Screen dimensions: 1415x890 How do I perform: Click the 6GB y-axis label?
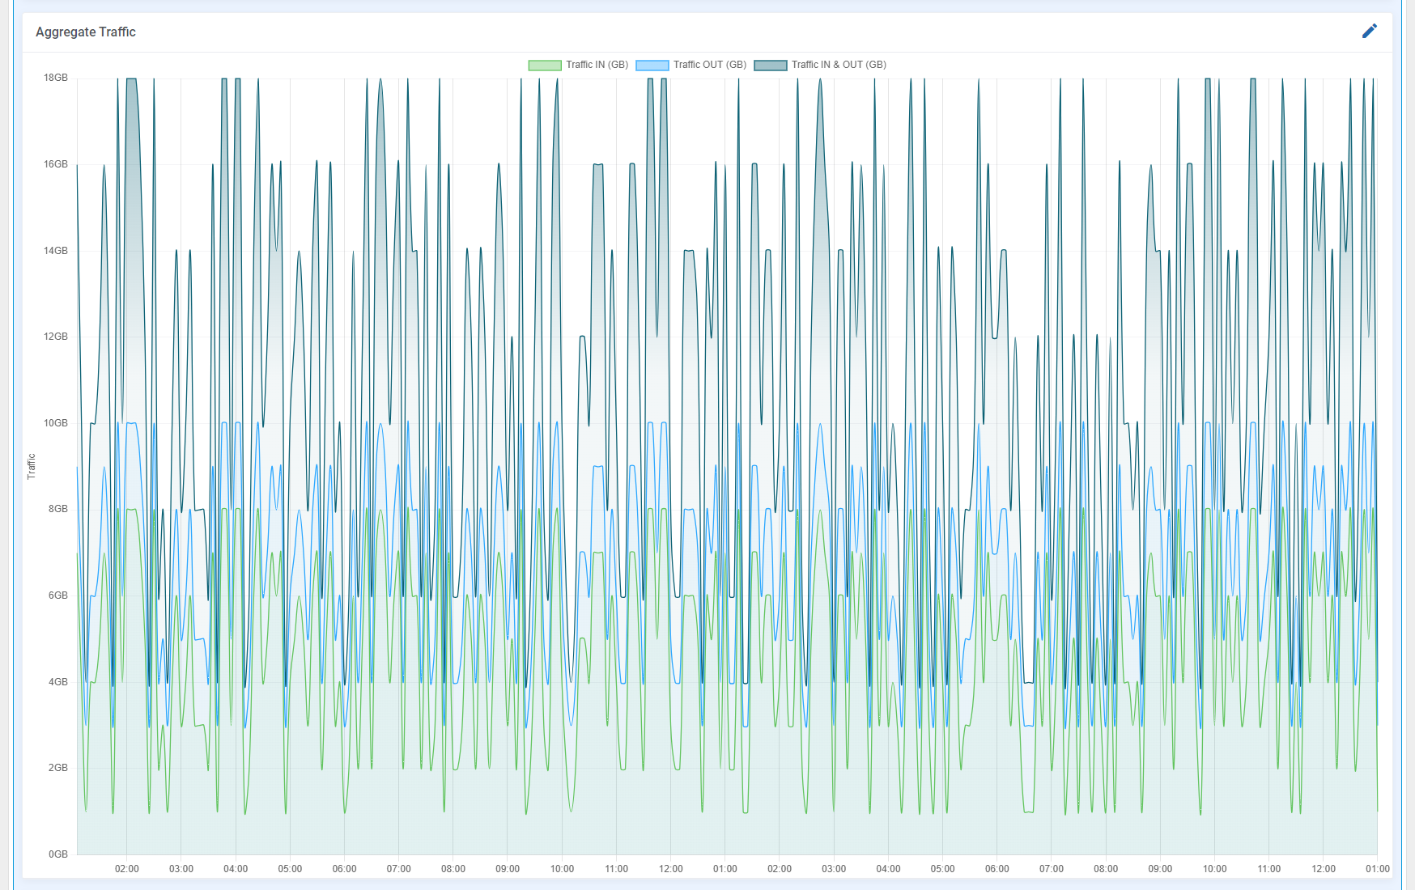(58, 595)
